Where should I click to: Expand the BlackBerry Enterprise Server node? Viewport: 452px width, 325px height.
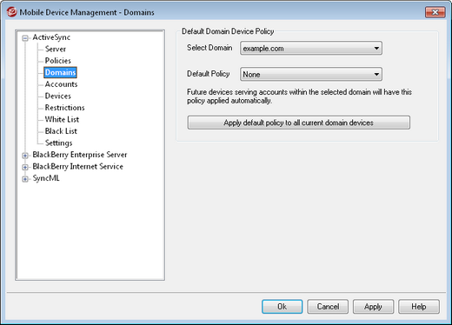[25, 156]
